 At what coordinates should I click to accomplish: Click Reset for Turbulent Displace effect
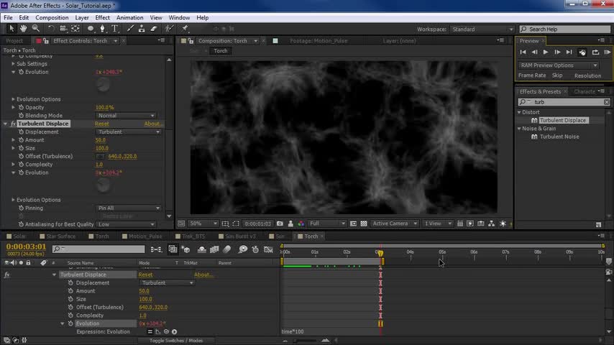pos(102,124)
